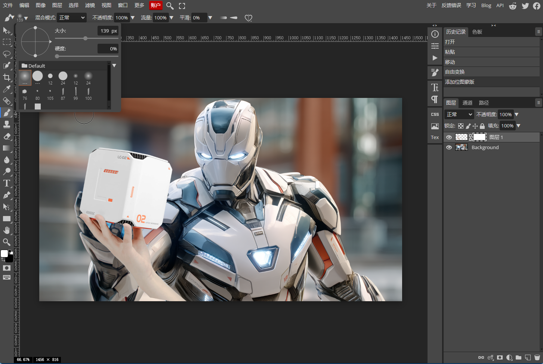The width and height of the screenshot is (543, 364).
Task: Switch to the 通道 tab
Action: (467, 103)
